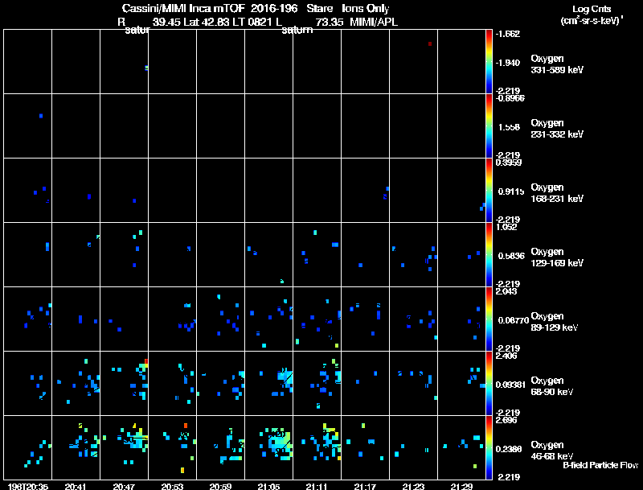Click the color bar beside Oxygen 331-589 keV
Viewport: 643px width, 490px height.
[489, 62]
